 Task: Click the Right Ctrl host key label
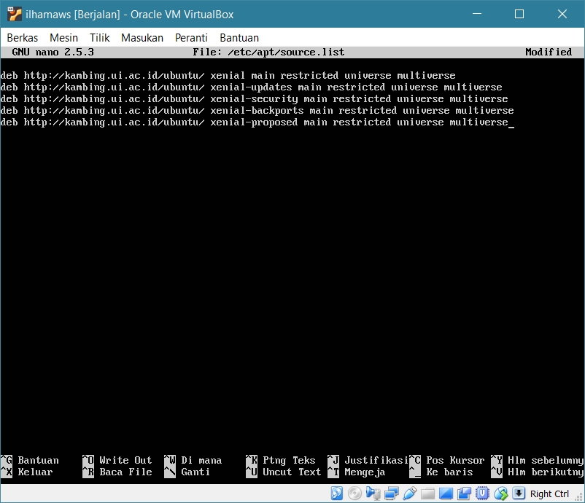pyautogui.click(x=549, y=494)
